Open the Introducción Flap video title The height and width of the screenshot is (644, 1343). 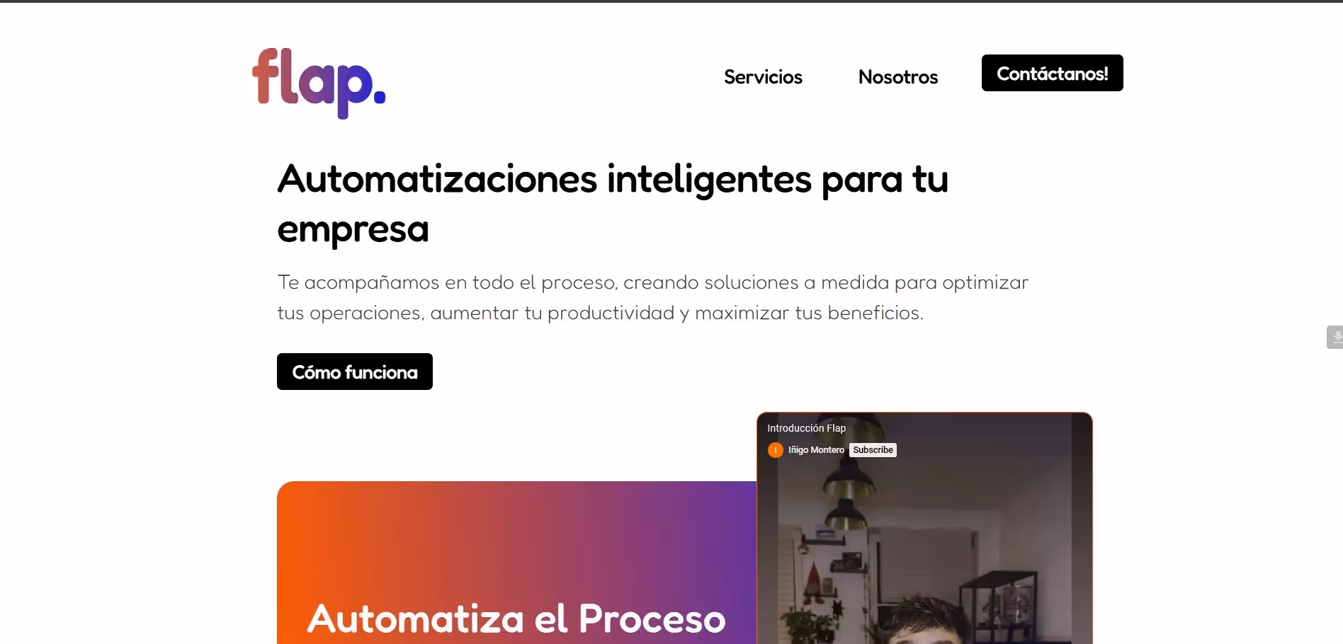tap(806, 428)
